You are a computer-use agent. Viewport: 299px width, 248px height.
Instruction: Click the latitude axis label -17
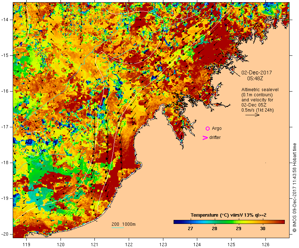[5, 127]
